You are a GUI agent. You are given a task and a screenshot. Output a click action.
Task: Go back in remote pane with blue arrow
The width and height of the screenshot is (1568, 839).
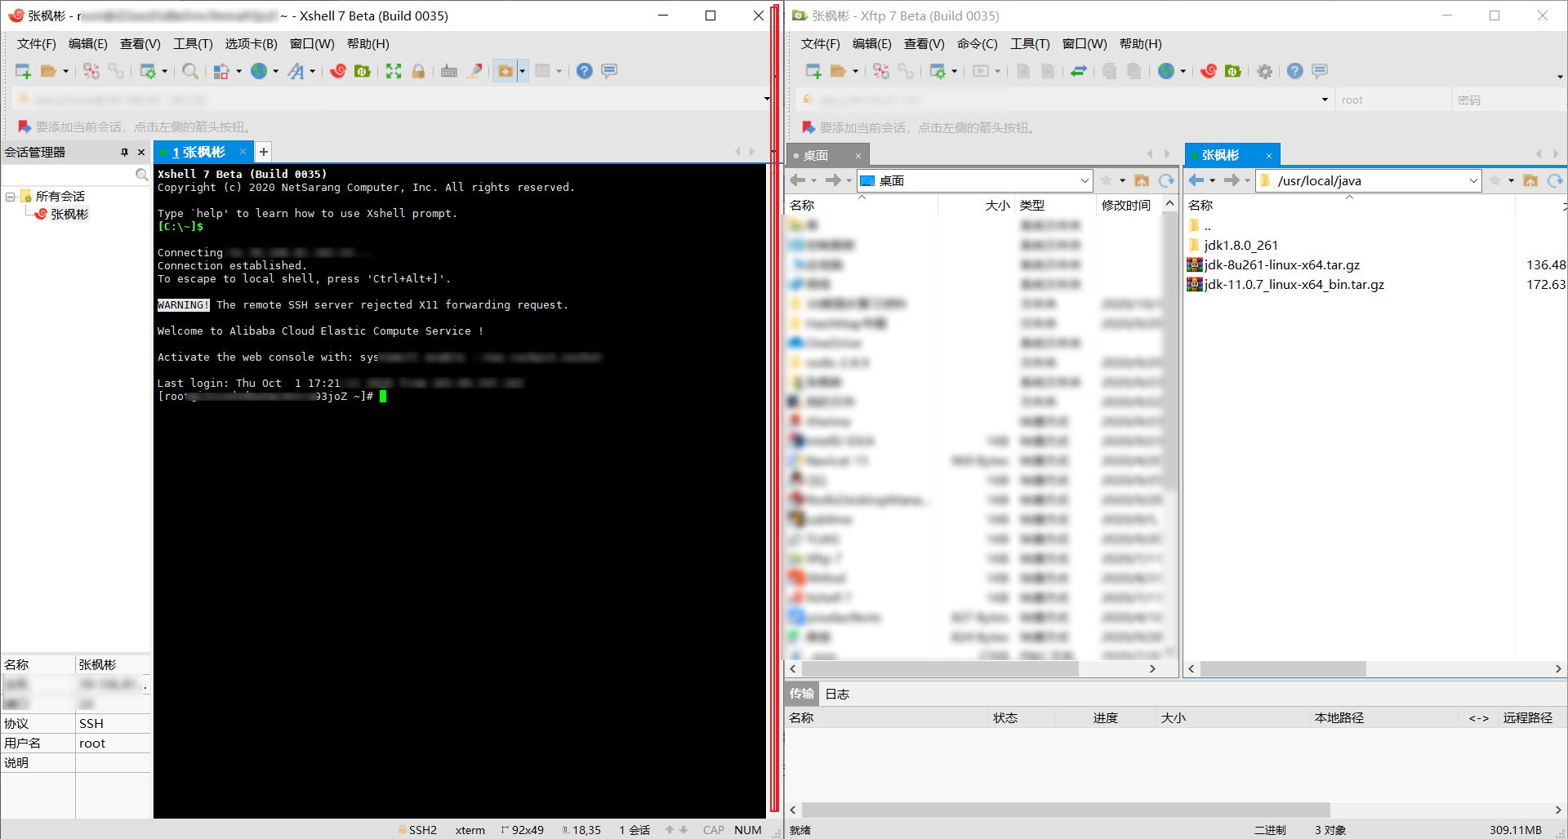coord(1196,180)
